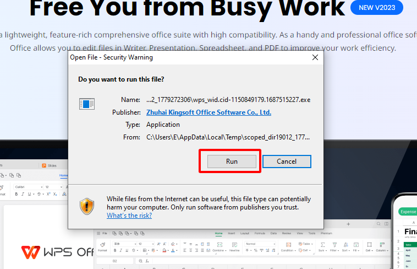Click the From path starting with C:\Users\E

(228, 137)
